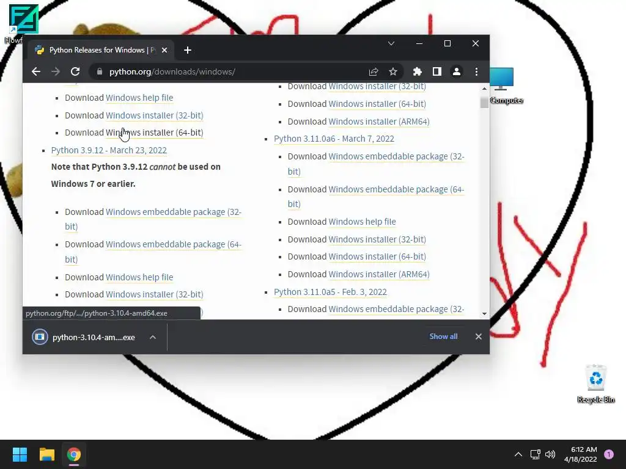This screenshot has height=469, width=626.
Task: Open the Chrome extensions puzzle icon
Action: [417, 72]
